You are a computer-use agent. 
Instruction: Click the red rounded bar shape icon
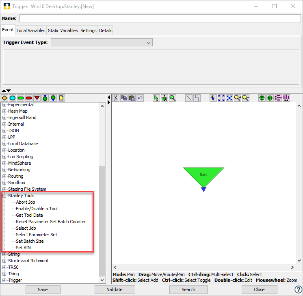pyautogui.click(x=29, y=98)
